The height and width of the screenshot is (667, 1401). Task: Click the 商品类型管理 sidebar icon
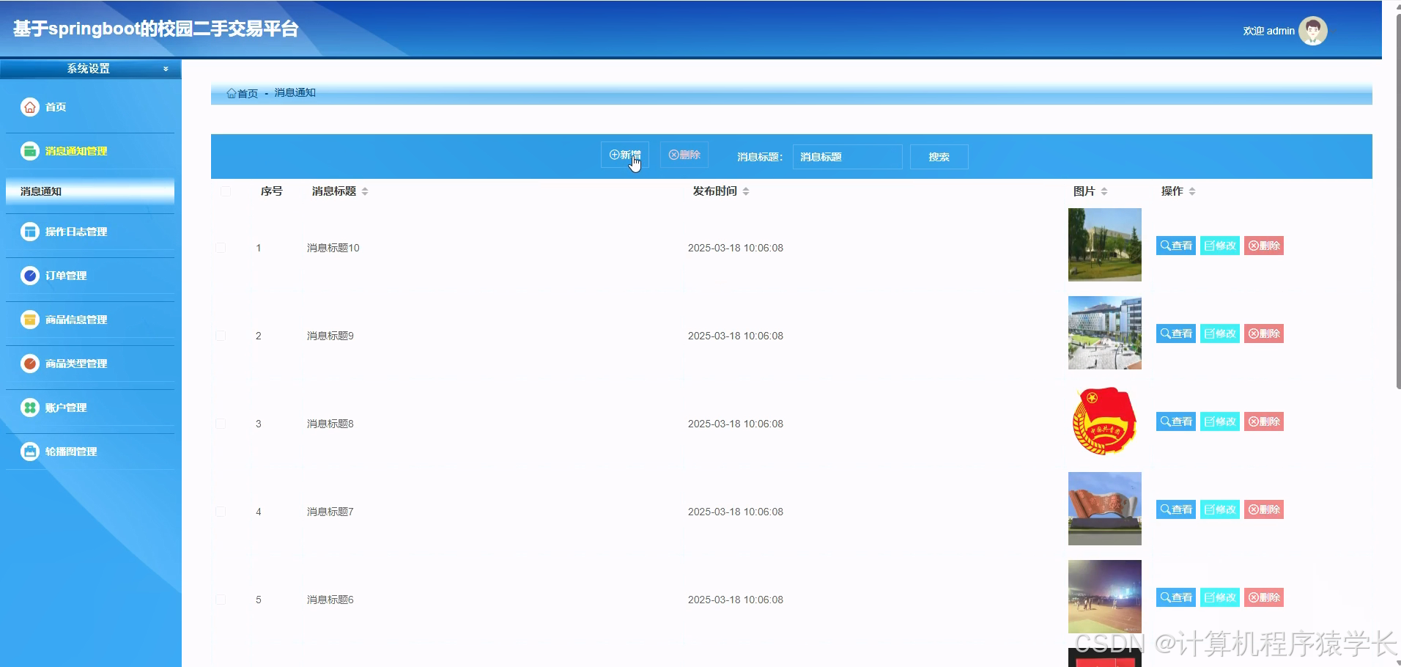pyautogui.click(x=30, y=364)
